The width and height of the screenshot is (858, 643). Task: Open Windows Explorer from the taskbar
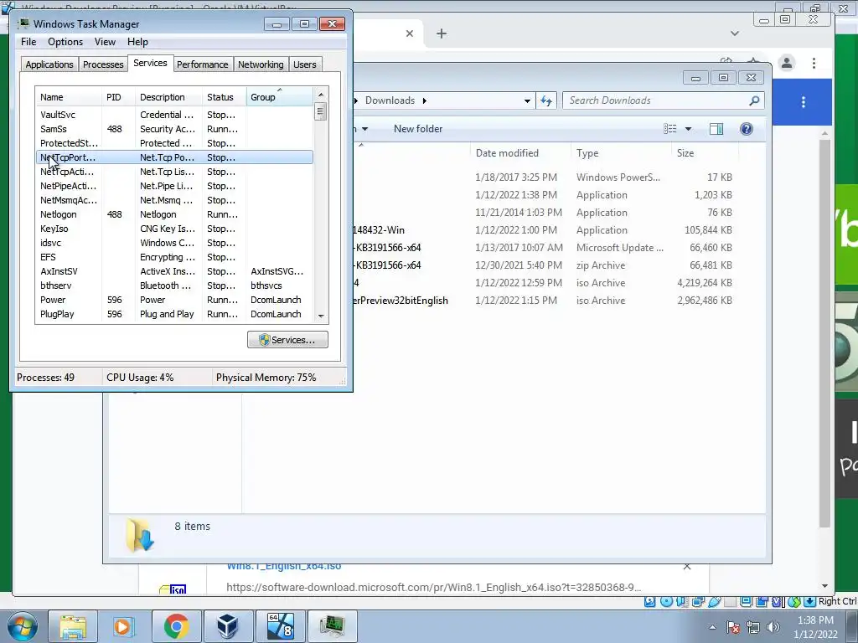click(x=72, y=626)
